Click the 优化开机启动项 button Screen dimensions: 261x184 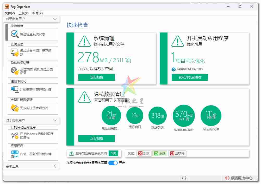(190, 77)
